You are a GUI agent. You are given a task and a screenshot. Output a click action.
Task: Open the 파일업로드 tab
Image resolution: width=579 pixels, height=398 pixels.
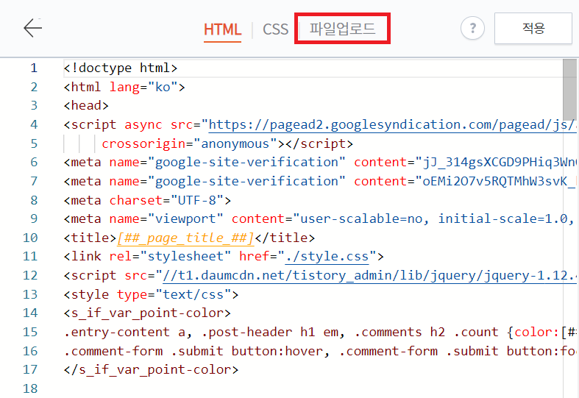click(342, 29)
